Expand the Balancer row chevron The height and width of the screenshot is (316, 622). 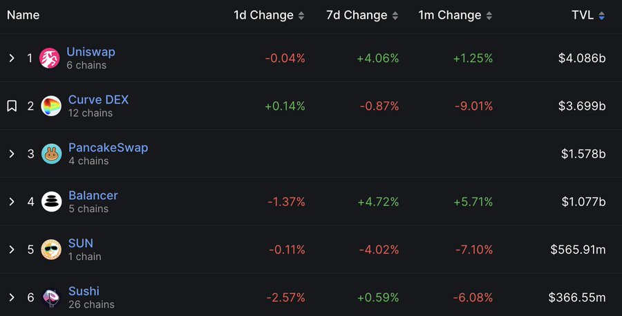[12, 202]
